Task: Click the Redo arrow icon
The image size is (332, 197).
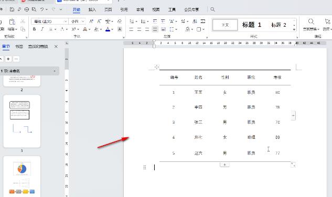Action: pos(54,9)
